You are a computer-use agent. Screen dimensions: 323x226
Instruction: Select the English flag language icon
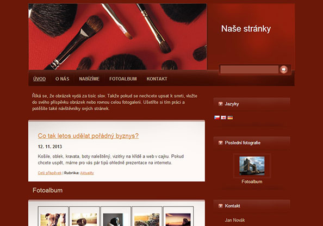tap(223, 117)
